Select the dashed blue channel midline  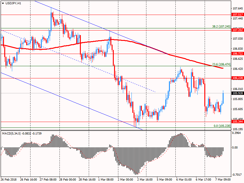[78, 61]
